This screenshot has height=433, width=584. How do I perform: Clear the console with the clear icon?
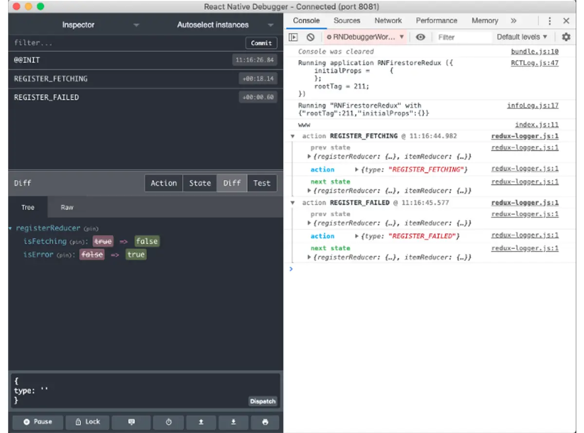pyautogui.click(x=310, y=37)
